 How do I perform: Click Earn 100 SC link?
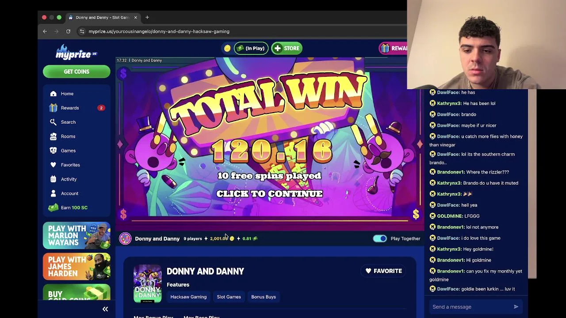(74, 208)
